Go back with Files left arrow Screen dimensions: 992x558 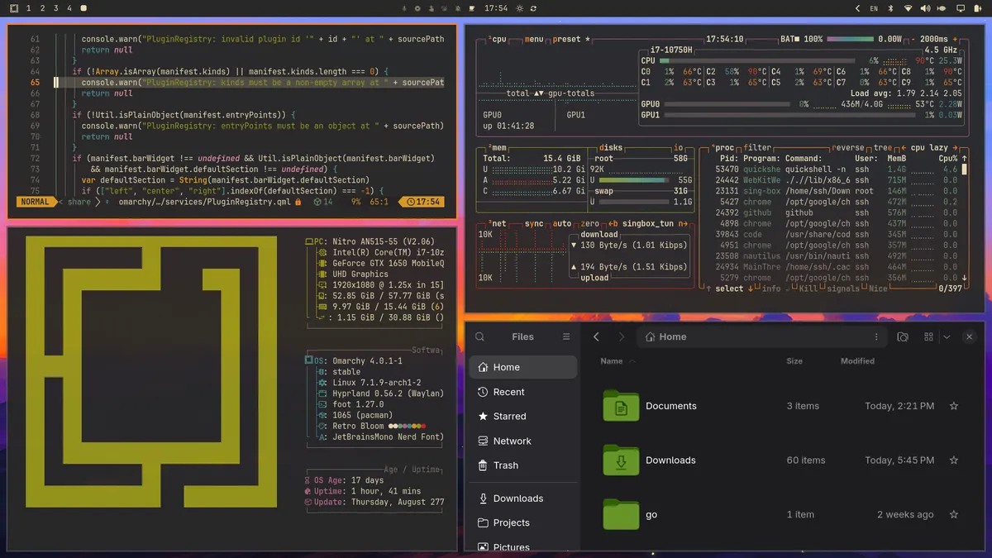click(596, 336)
